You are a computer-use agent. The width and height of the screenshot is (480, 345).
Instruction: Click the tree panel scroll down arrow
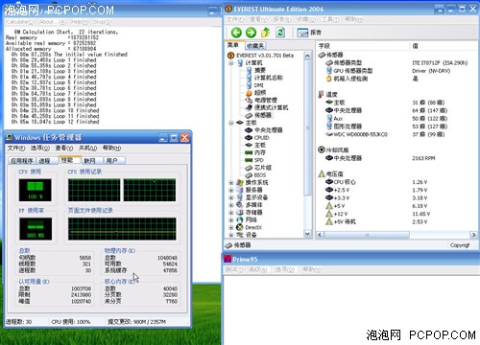[307, 234]
